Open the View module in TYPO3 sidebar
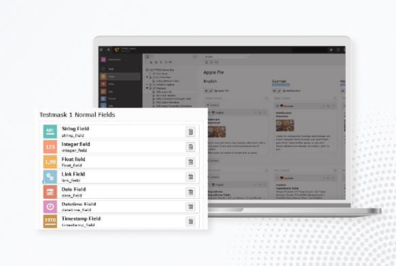The image size is (396, 266). 120,84
